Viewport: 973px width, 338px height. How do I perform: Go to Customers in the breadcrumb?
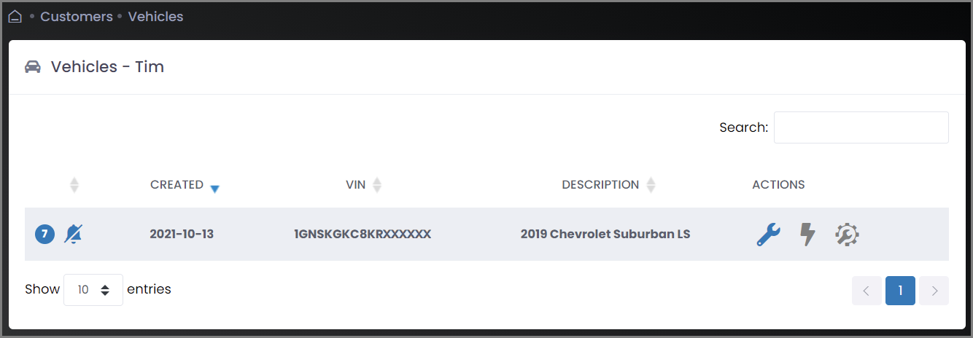77,16
